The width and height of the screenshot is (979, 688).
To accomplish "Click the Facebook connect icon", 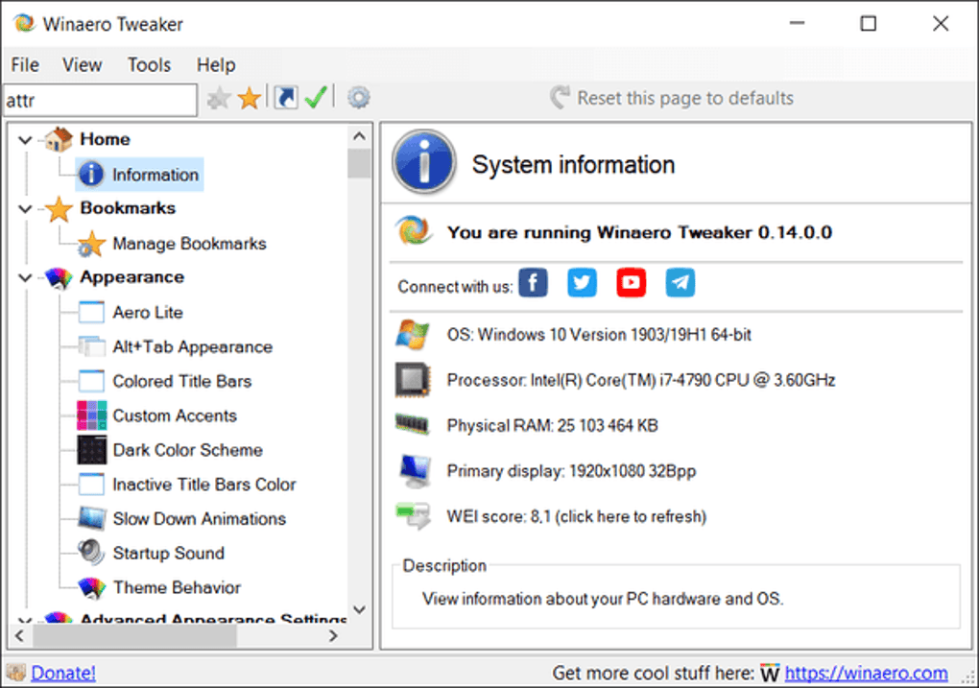I will [533, 282].
